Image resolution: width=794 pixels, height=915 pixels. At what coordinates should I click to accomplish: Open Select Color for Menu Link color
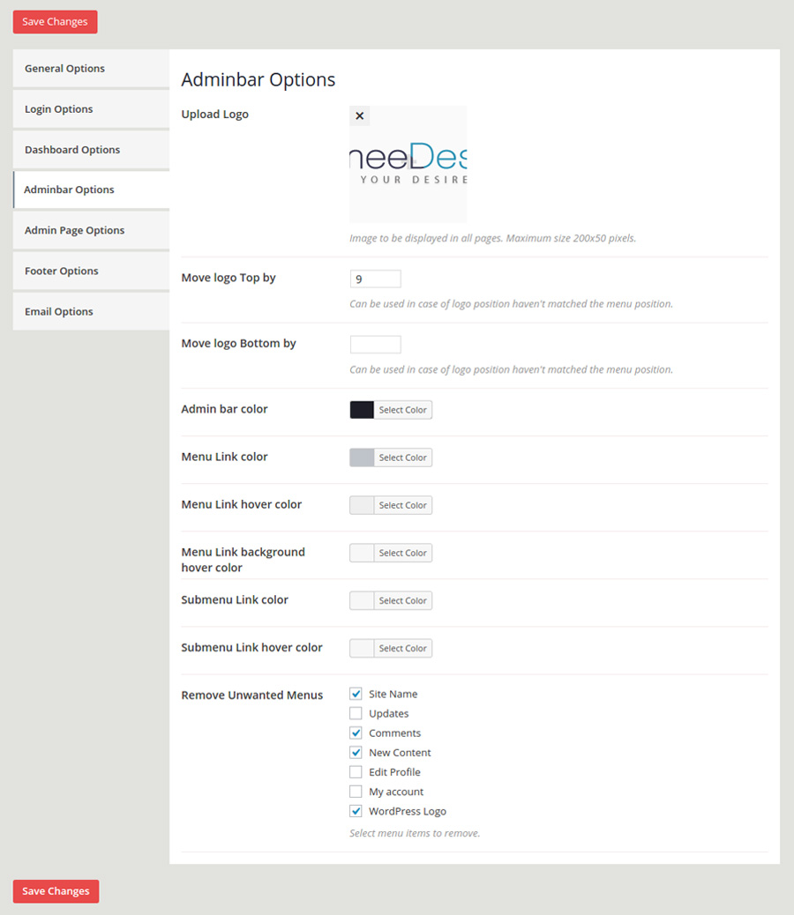point(403,457)
